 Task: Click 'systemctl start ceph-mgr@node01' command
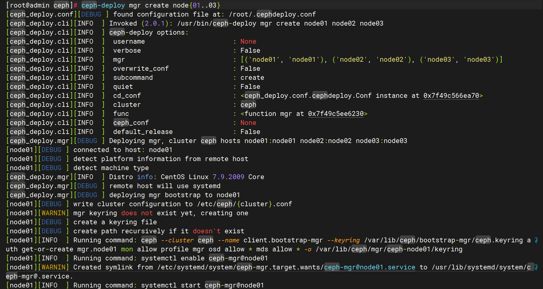[x=202, y=285]
